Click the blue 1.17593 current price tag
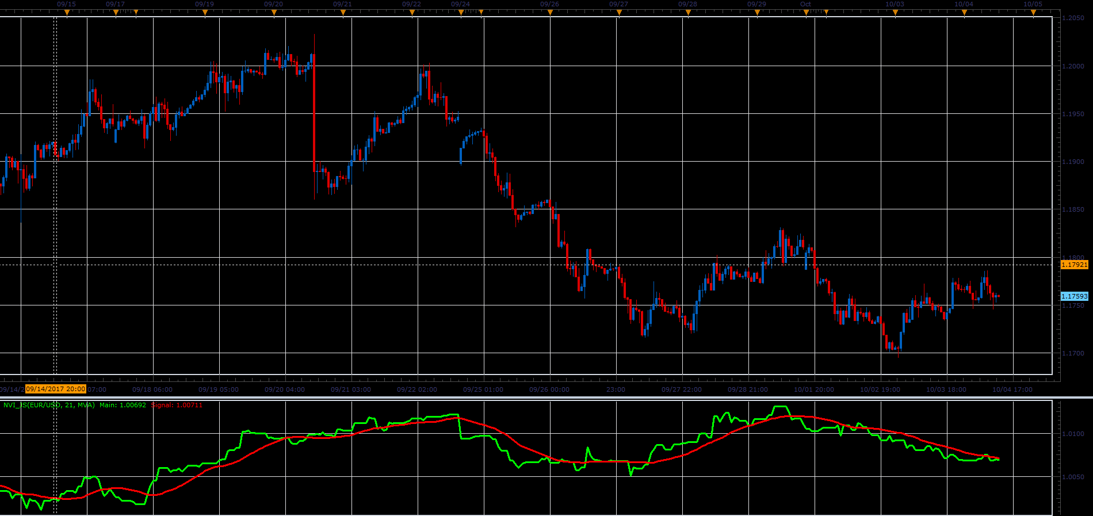Image resolution: width=1093 pixels, height=516 pixels. [1074, 296]
